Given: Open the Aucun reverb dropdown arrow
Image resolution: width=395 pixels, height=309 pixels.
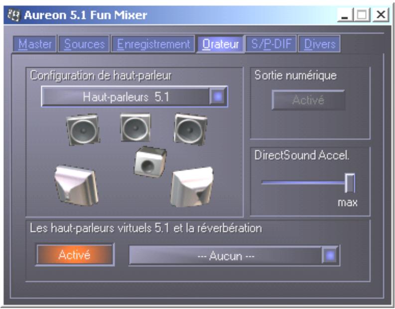Looking at the screenshot, I should (330, 256).
